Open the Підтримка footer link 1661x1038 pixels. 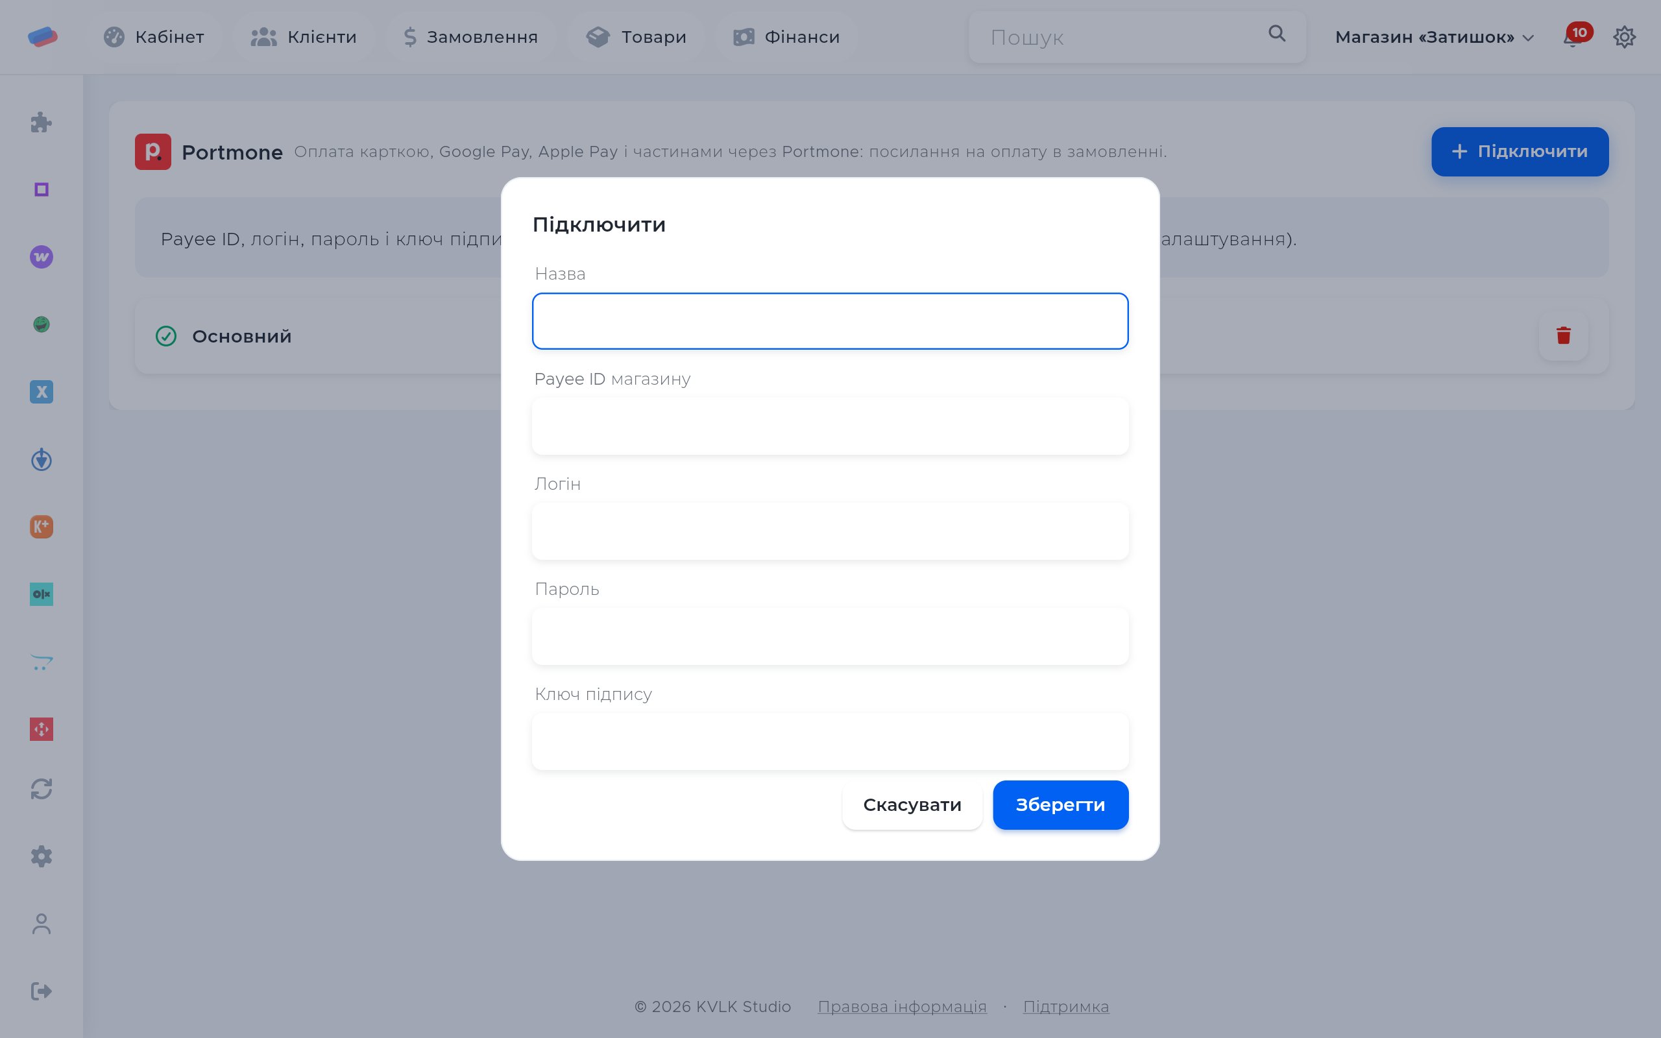pos(1066,1006)
